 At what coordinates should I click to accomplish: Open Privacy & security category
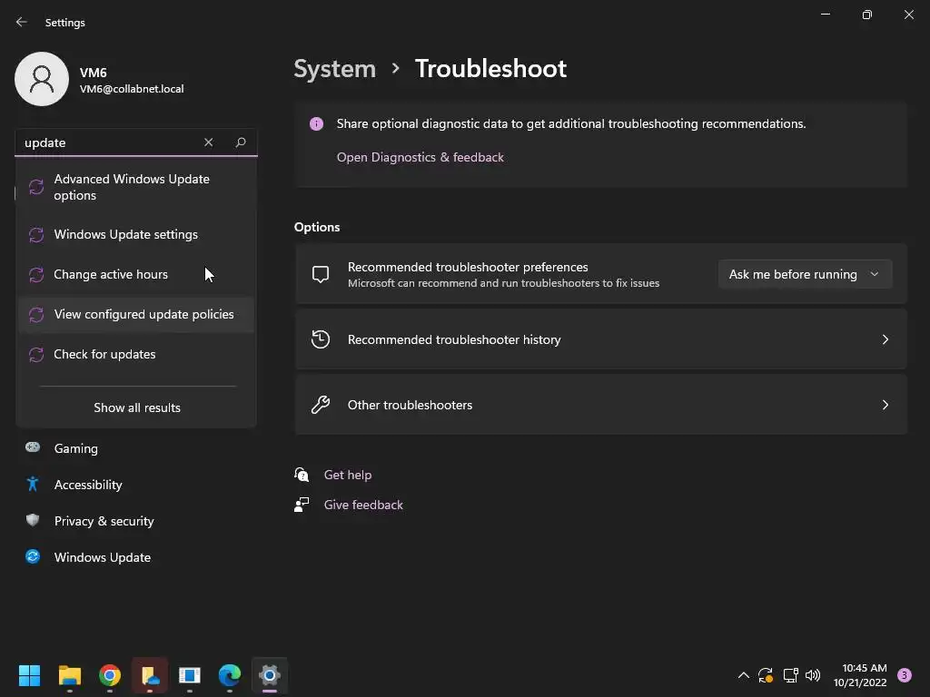[136, 521]
